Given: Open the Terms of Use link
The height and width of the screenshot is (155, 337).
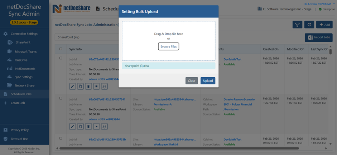Looking at the screenshot, I should pos(19,139).
